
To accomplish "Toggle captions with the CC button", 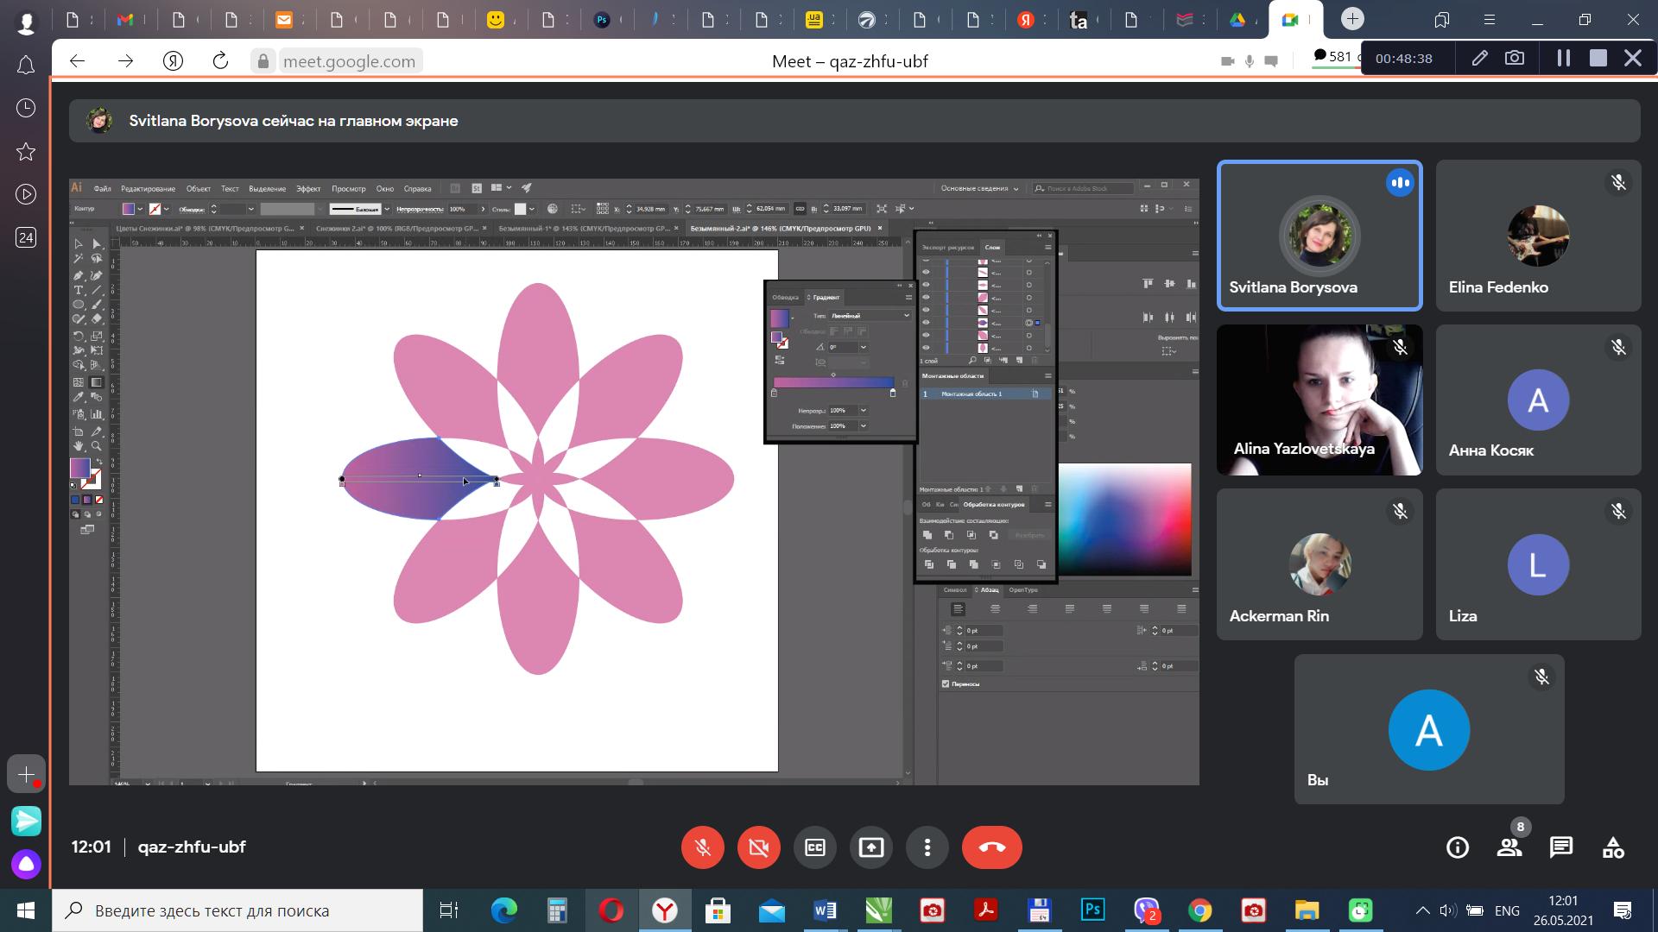I will 815,847.
